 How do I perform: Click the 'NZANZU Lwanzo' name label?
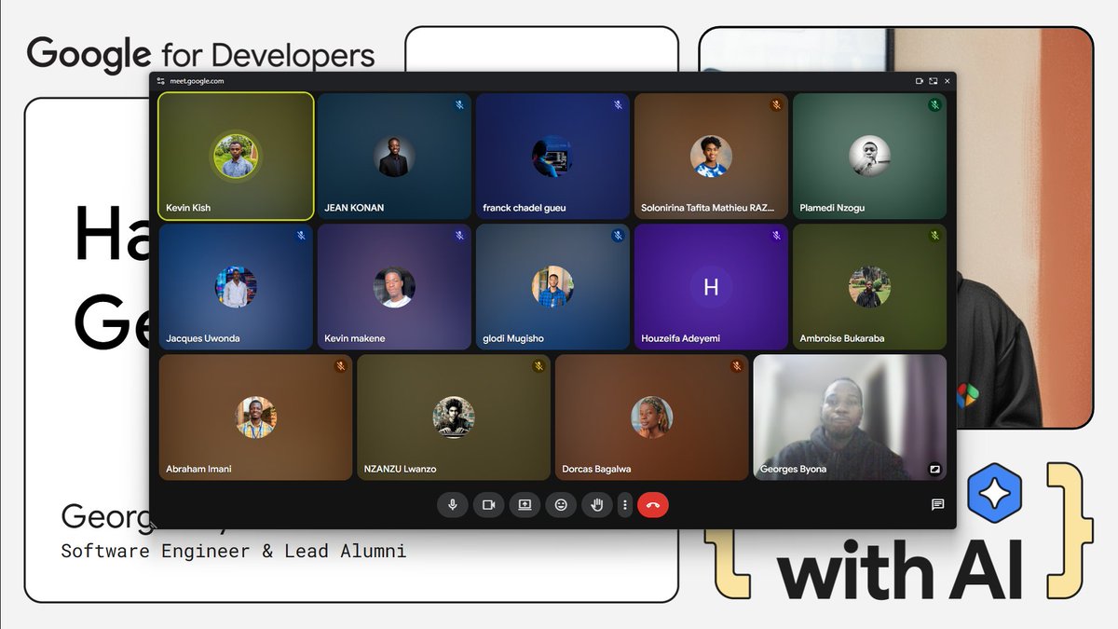[401, 469]
